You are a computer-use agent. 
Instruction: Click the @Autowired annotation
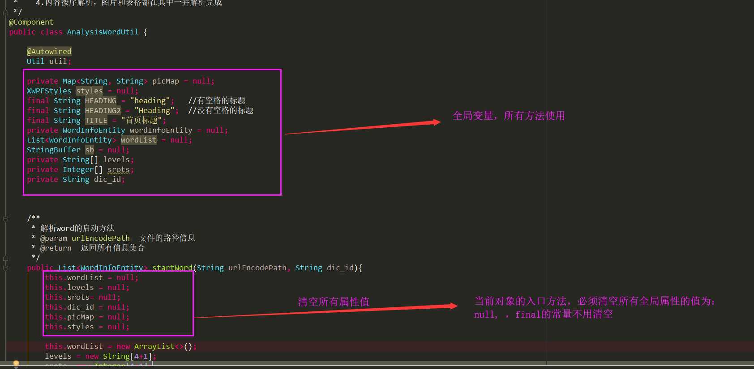coord(49,51)
